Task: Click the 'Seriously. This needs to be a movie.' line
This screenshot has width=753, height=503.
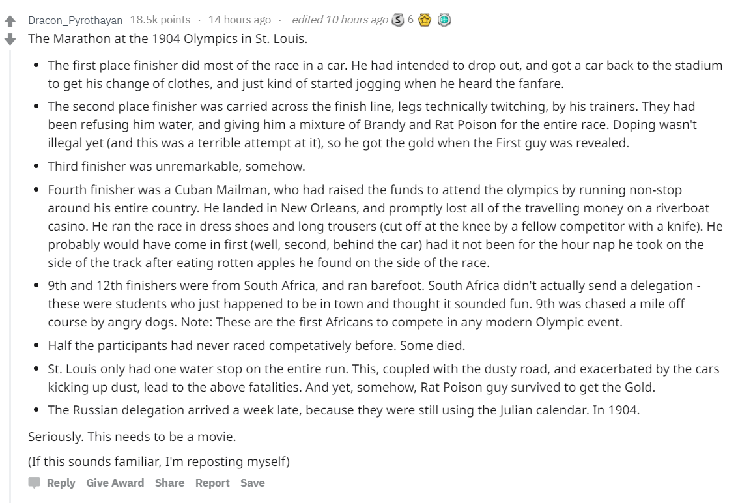Action: [132, 437]
